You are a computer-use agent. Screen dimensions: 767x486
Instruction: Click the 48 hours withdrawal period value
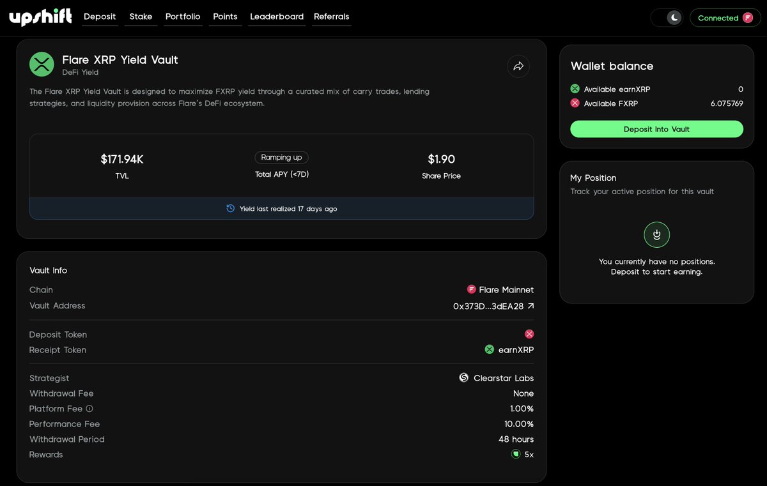pos(516,439)
